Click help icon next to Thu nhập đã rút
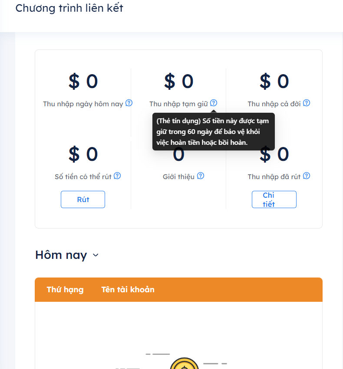The height and width of the screenshot is (369, 343). click(x=307, y=176)
